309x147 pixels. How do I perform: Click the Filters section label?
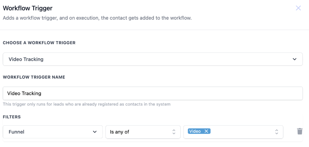12,117
